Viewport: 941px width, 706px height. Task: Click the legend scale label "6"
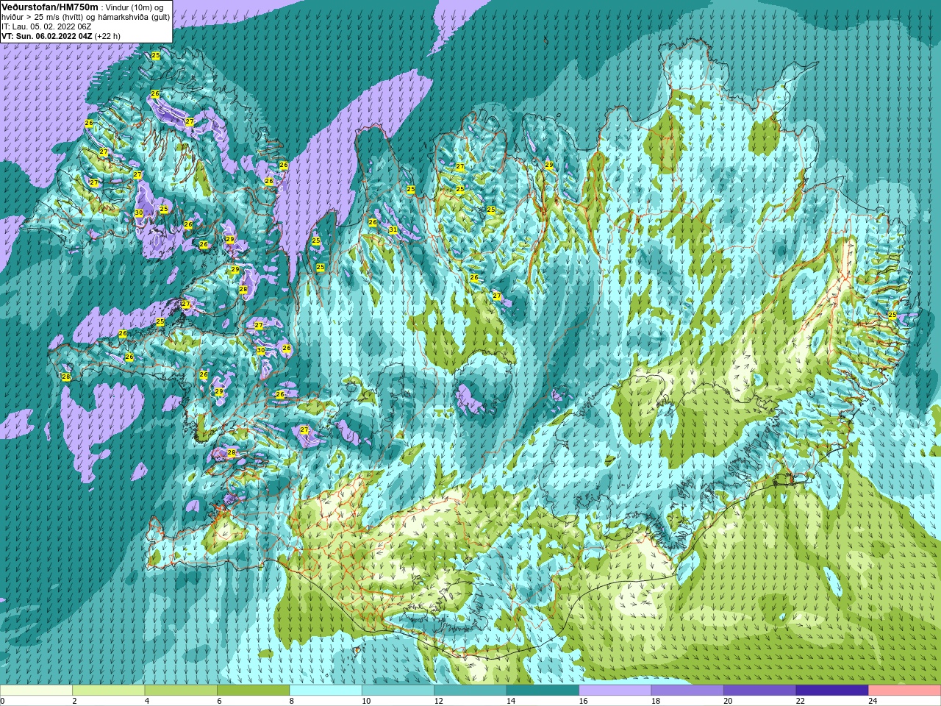pyautogui.click(x=220, y=701)
